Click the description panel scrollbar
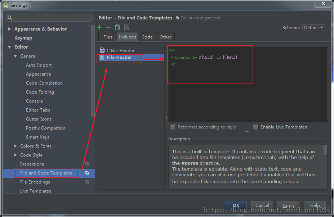334x217 pixels. [325, 150]
